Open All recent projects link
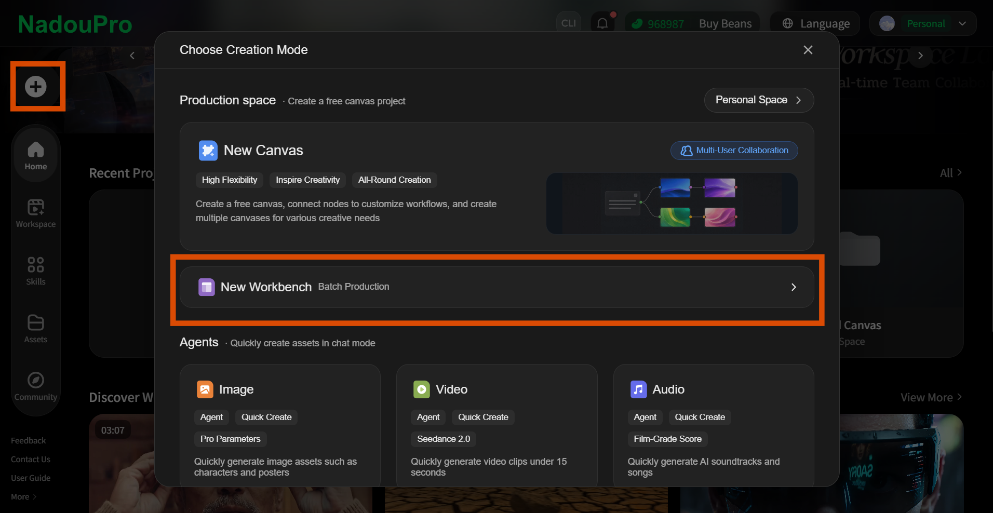This screenshot has height=513, width=993. (x=951, y=173)
